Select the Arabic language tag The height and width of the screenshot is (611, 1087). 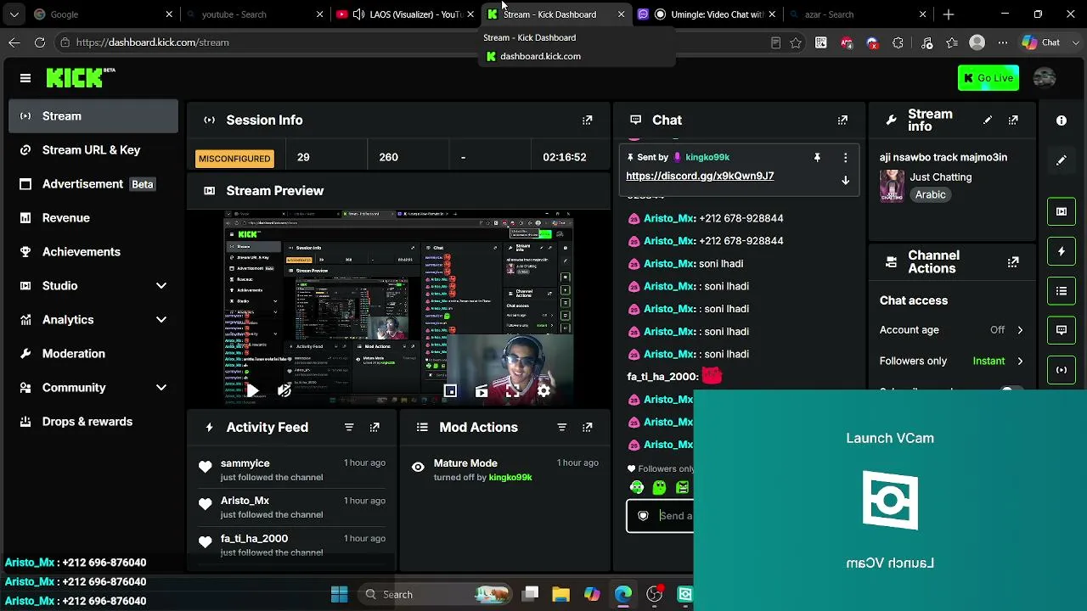click(x=930, y=194)
